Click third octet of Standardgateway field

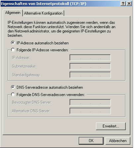pos(95,75)
